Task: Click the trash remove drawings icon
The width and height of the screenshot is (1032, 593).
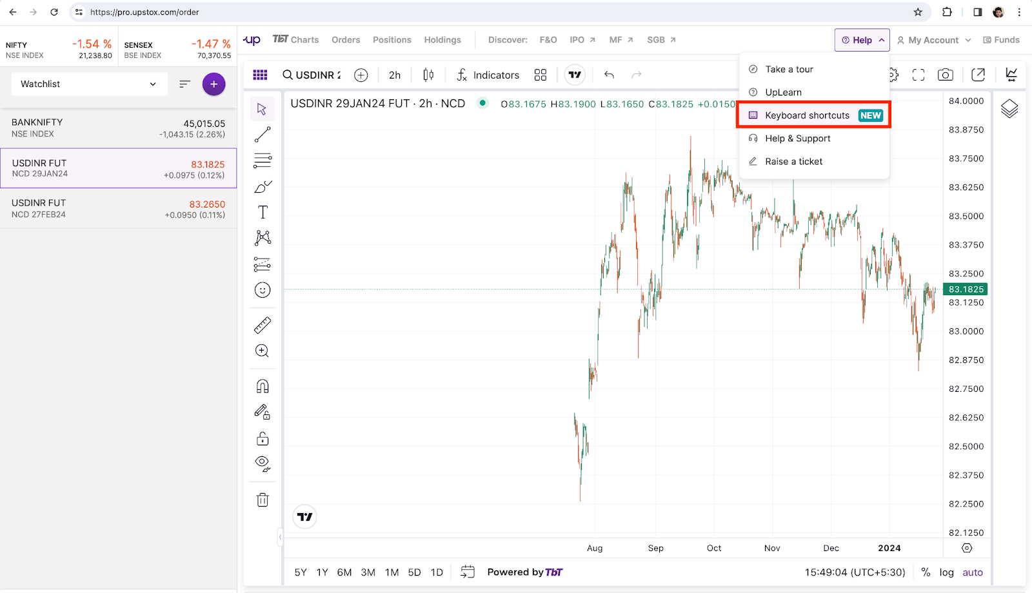Action: tap(263, 500)
